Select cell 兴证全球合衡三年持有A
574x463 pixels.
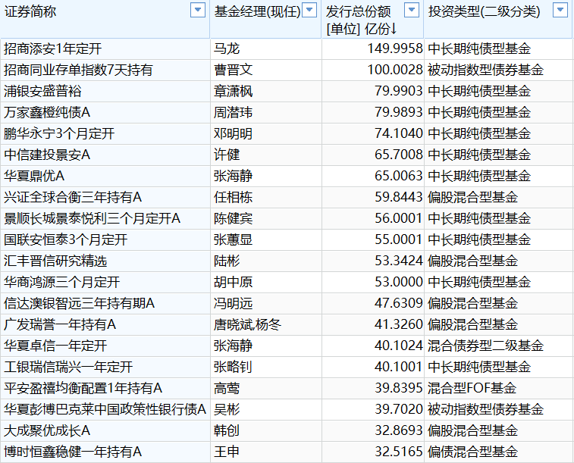click(x=105, y=197)
